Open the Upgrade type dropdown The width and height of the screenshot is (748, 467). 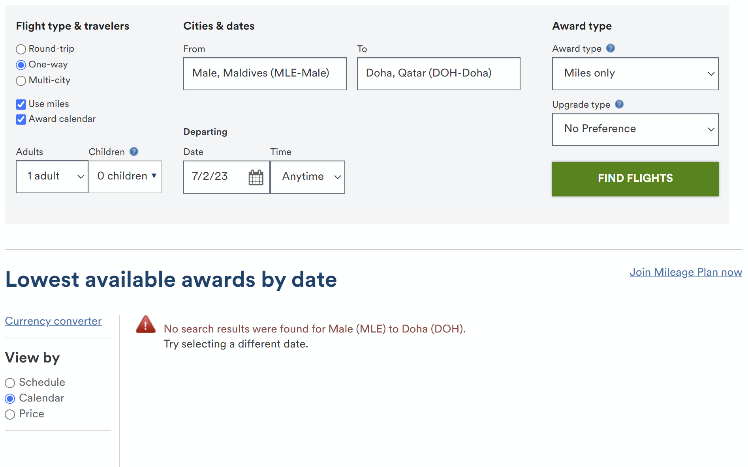635,129
